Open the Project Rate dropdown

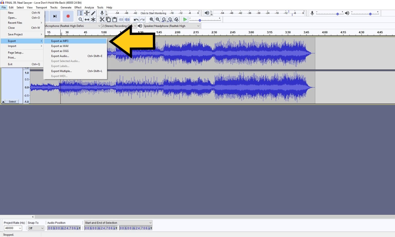pyautogui.click(x=13, y=228)
